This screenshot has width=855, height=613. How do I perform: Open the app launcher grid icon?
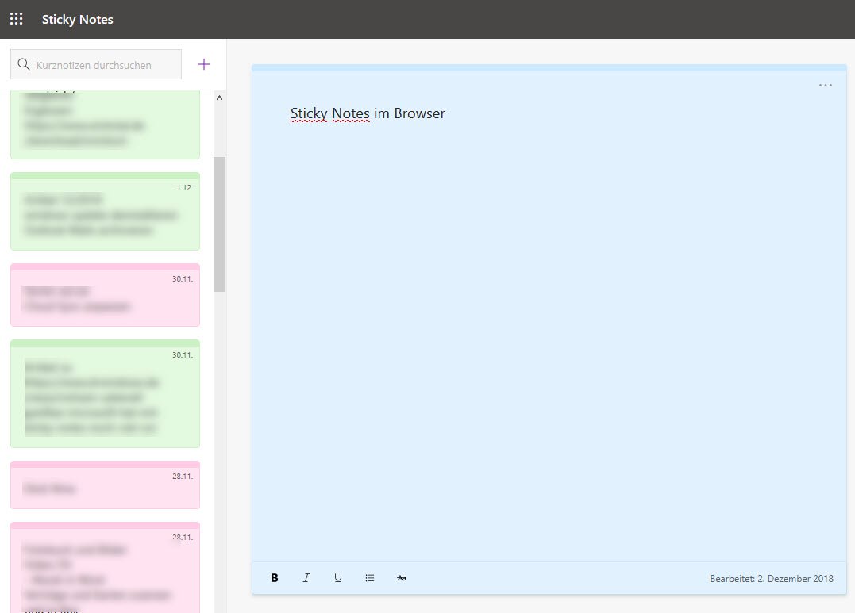[17, 19]
